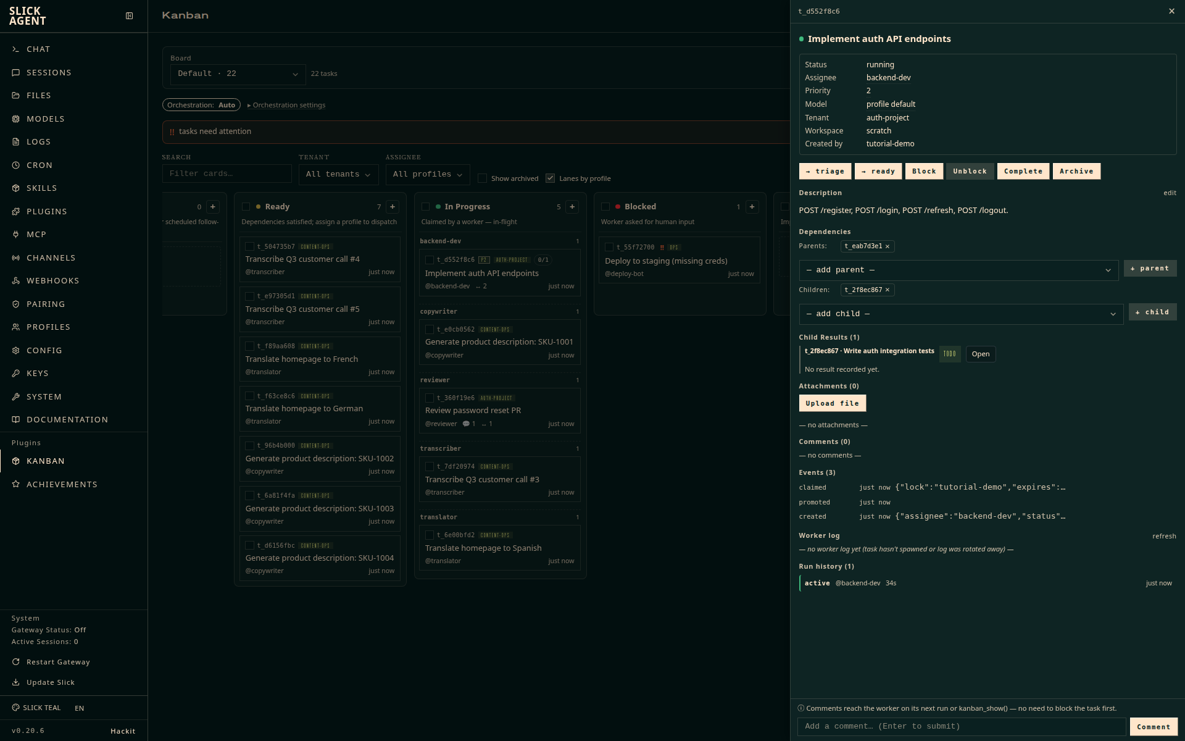Open the All profiles dropdown
Image resolution: width=1185 pixels, height=741 pixels.
pyautogui.click(x=428, y=175)
